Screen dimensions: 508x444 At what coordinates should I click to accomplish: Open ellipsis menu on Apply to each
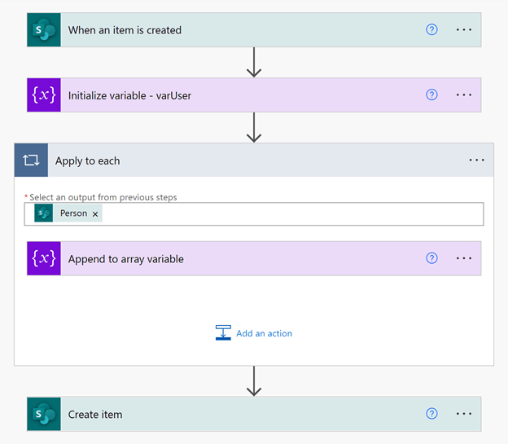(477, 160)
